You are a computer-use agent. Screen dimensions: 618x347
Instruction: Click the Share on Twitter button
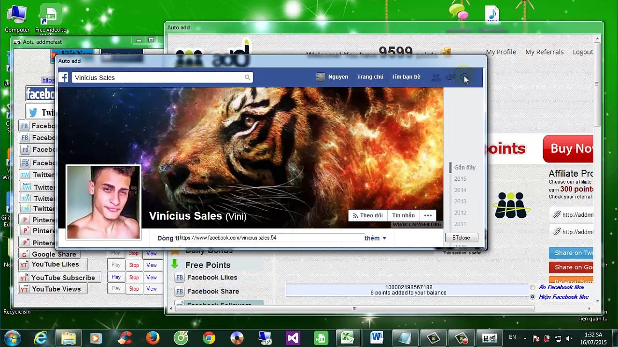pyautogui.click(x=571, y=253)
